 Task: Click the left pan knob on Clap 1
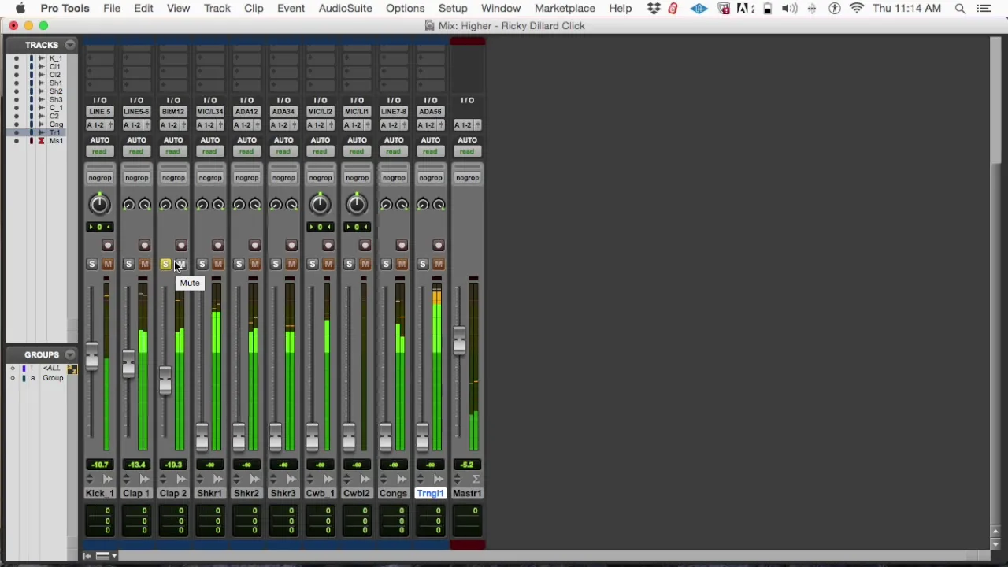[x=128, y=205]
